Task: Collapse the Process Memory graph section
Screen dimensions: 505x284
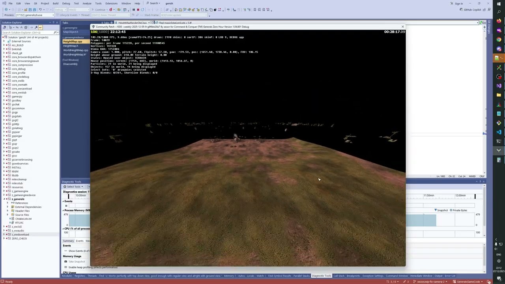Action: [64, 210]
